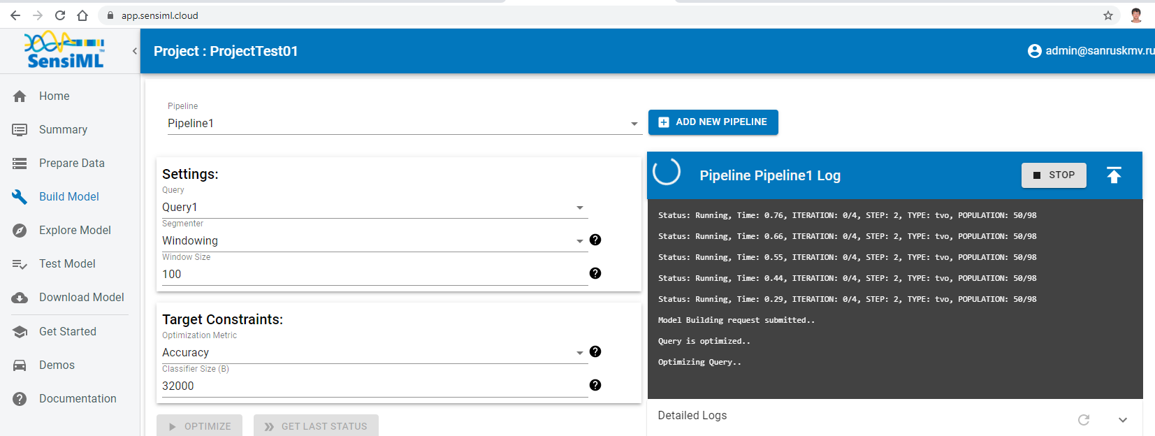Show help for the Window Size field
This screenshot has height=436, width=1155.
(595, 273)
